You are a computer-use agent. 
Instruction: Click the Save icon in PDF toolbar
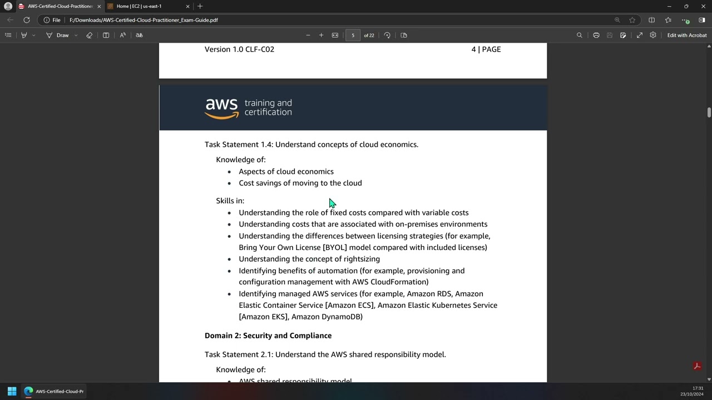609,35
